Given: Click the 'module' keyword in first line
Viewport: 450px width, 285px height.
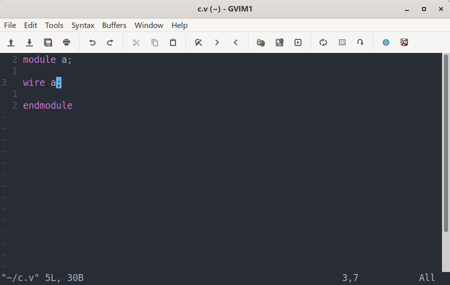Looking at the screenshot, I should 39,59.
